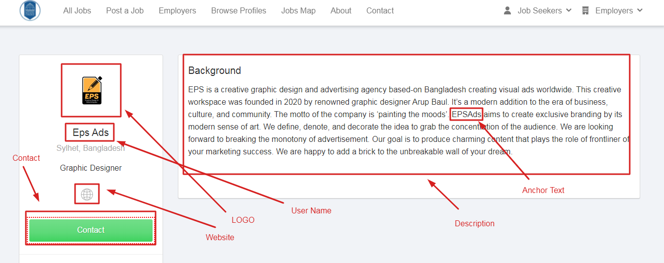Click the Graphic Designer category label
The width and height of the screenshot is (664, 263).
[91, 168]
